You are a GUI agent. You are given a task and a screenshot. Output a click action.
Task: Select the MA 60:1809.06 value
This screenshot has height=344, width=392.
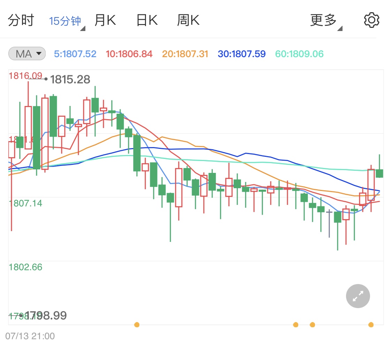pos(299,54)
